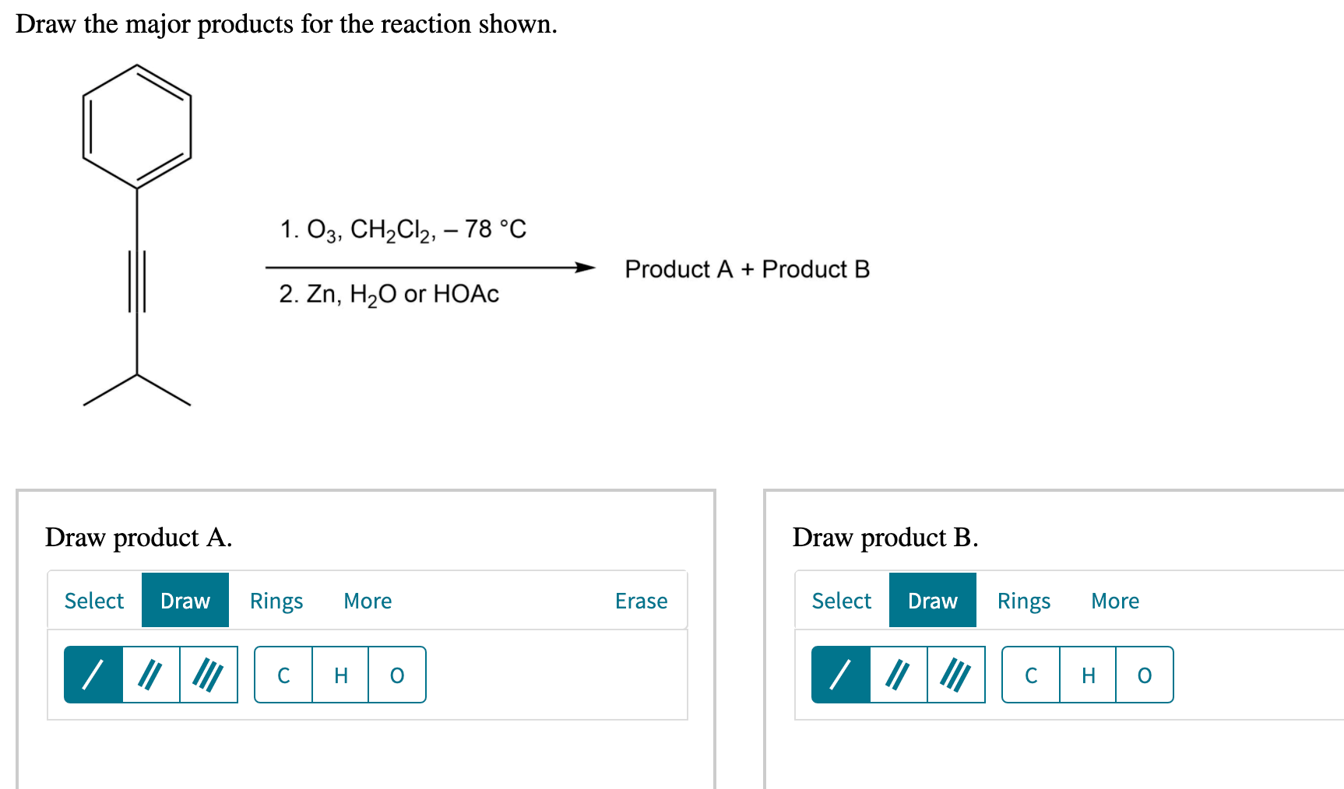Choose hydrogen atom in product B toolbar
This screenshot has width=1344, height=789.
click(1088, 675)
